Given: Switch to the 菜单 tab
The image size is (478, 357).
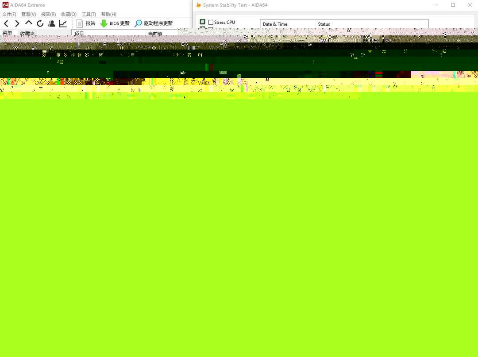Looking at the screenshot, I should (8, 33).
